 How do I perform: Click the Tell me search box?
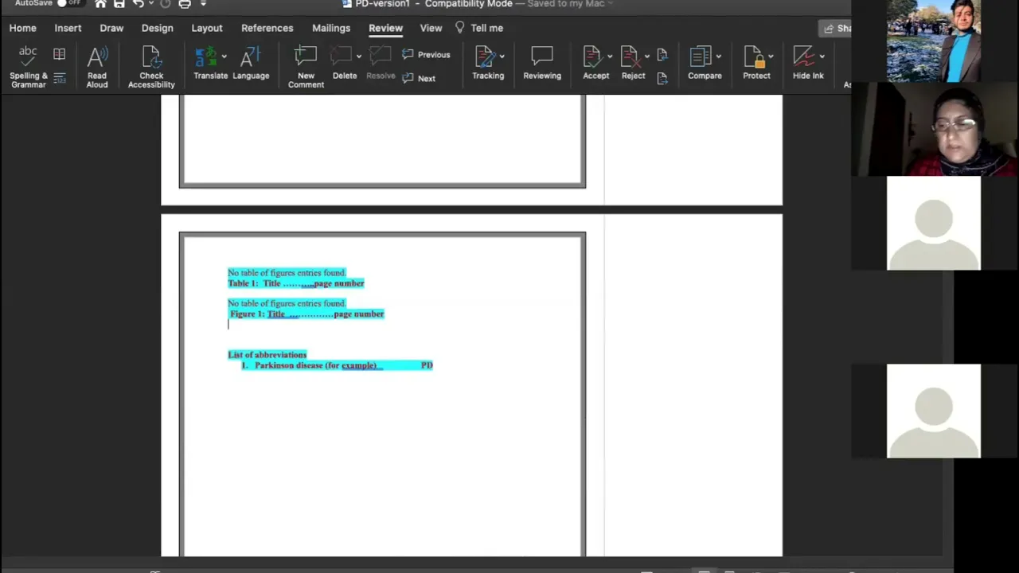(479, 28)
